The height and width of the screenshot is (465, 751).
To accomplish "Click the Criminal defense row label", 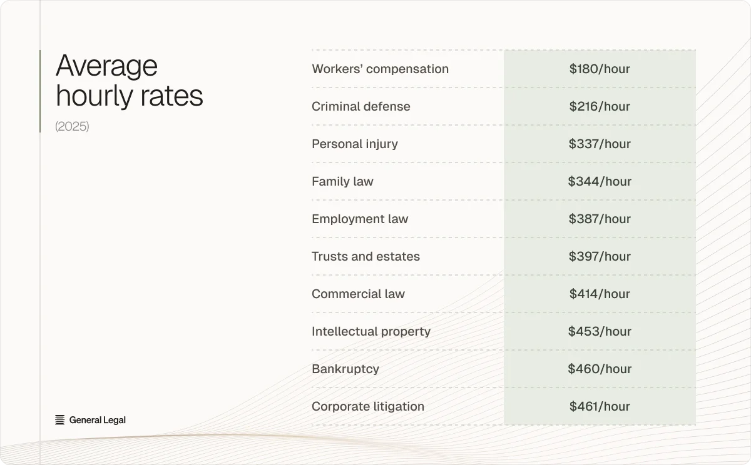I will [x=361, y=106].
